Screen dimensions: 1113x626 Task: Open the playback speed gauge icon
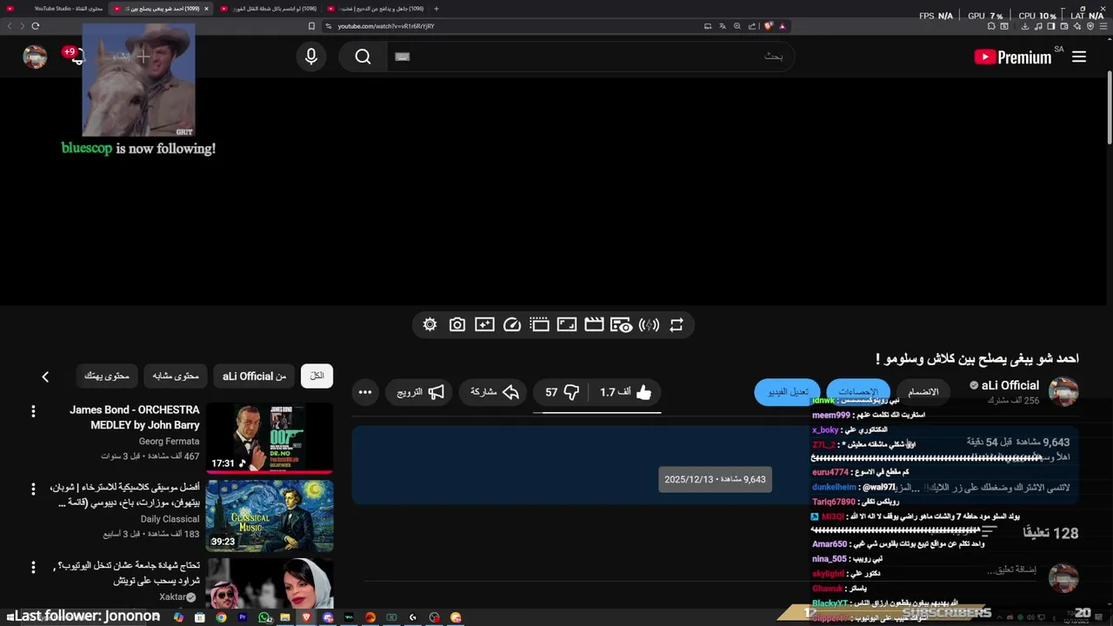[512, 324]
